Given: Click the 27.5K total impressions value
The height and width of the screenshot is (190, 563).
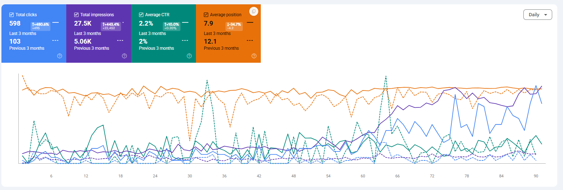Looking at the screenshot, I should tap(83, 24).
